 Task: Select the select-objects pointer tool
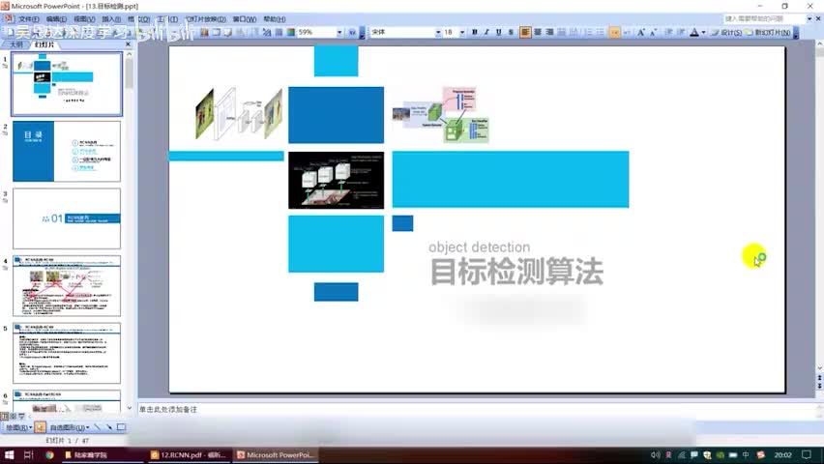pos(41,427)
